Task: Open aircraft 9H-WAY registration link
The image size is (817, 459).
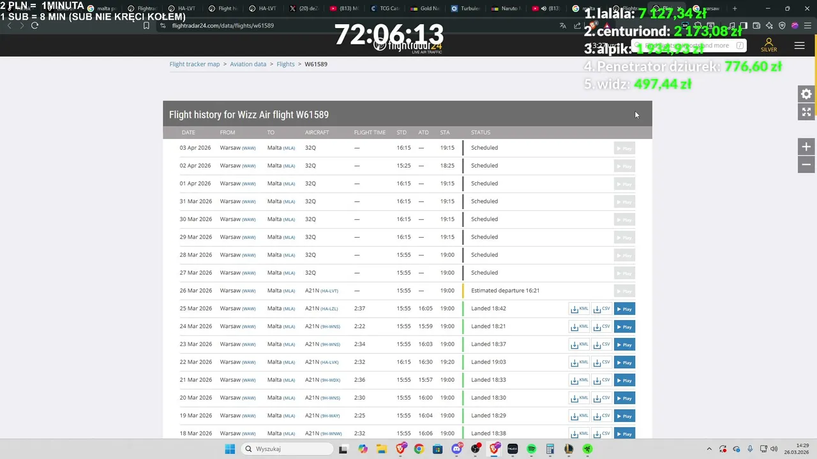Action: pyautogui.click(x=330, y=416)
